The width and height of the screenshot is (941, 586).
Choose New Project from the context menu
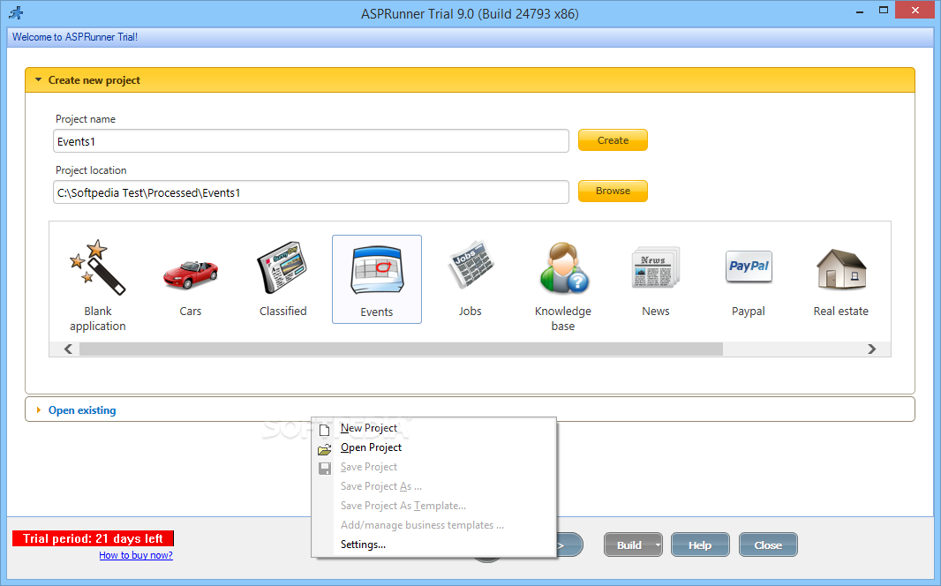pyautogui.click(x=368, y=428)
